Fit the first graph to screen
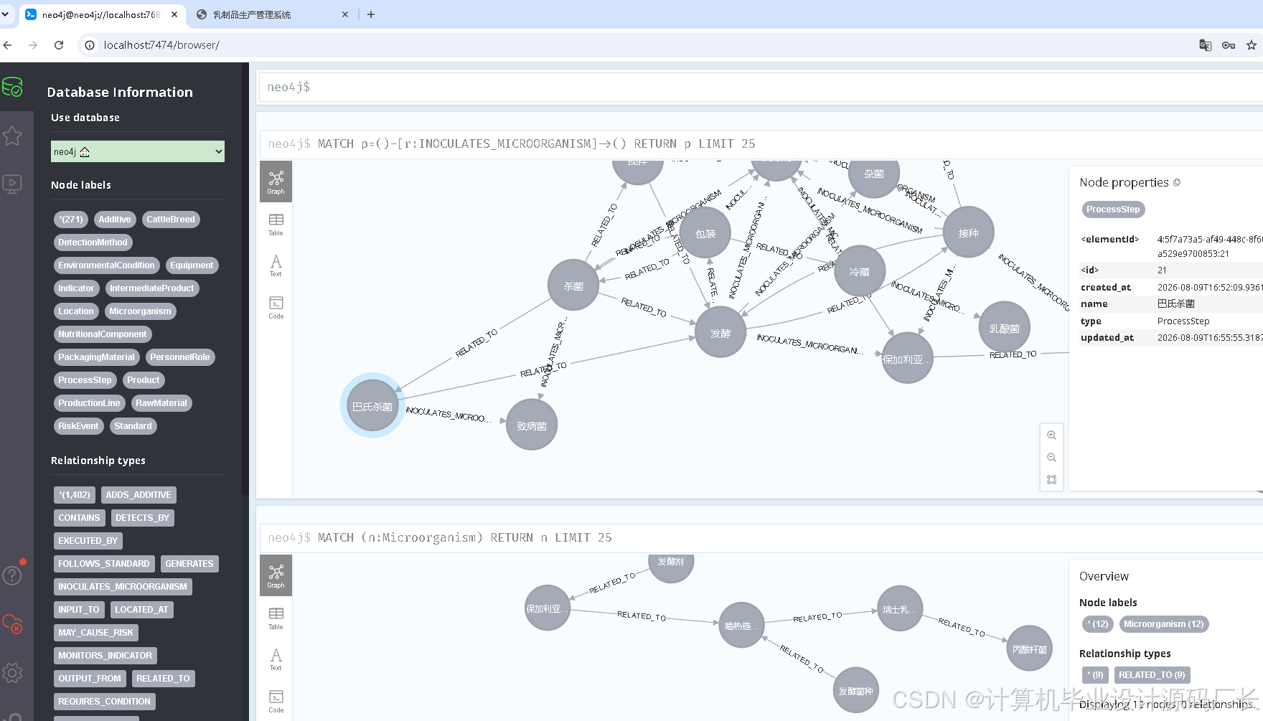This screenshot has width=1263, height=721. [x=1051, y=479]
